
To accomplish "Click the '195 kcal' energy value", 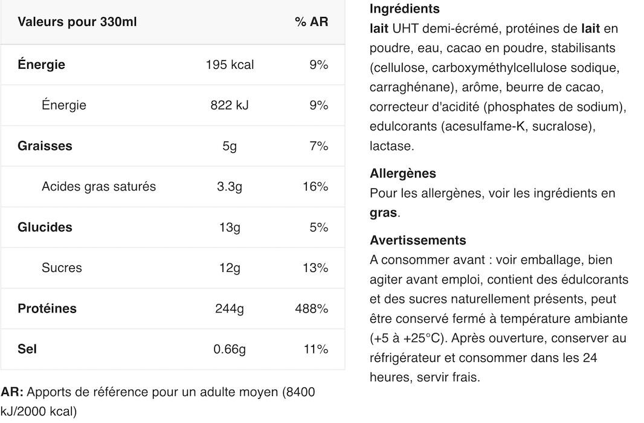I will [230, 65].
